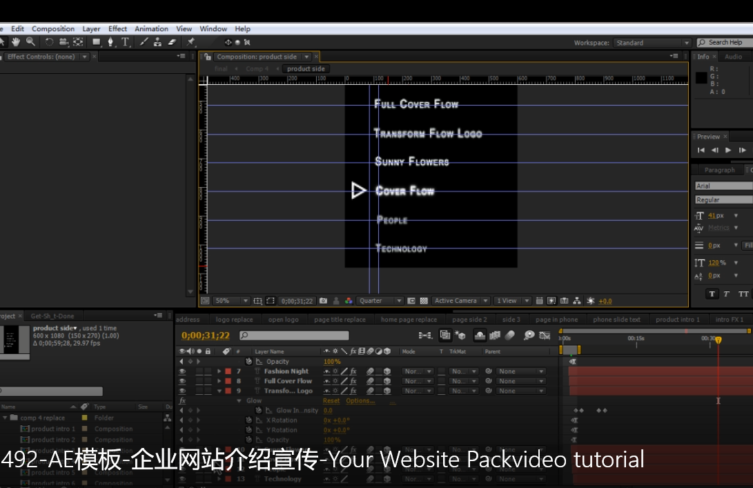
Task: Select the Hand tool
Action: 16,42
